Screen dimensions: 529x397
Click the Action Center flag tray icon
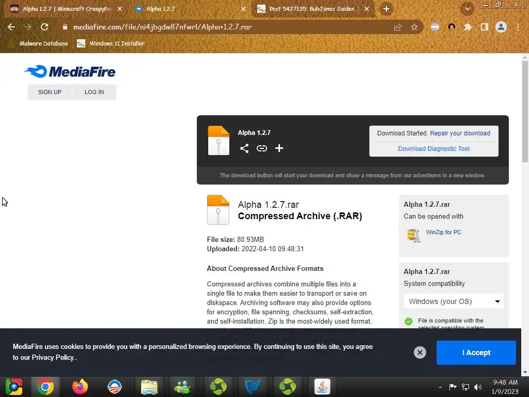point(453,387)
